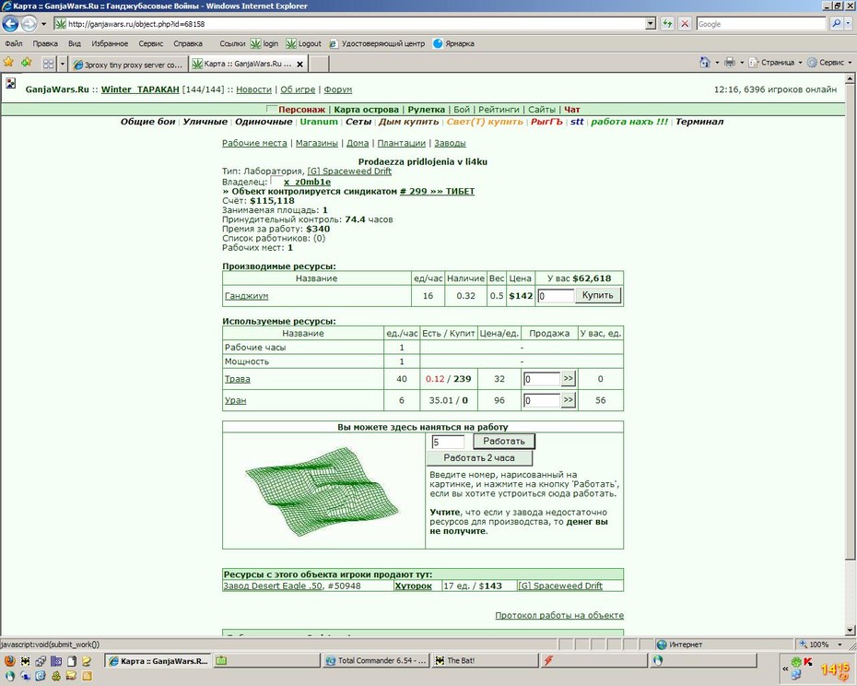The width and height of the screenshot is (857, 686).
Task: Open the Хуторок link
Action: (413, 585)
